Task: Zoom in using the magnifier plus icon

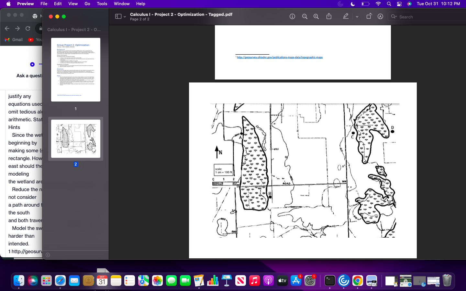Action: click(x=316, y=16)
